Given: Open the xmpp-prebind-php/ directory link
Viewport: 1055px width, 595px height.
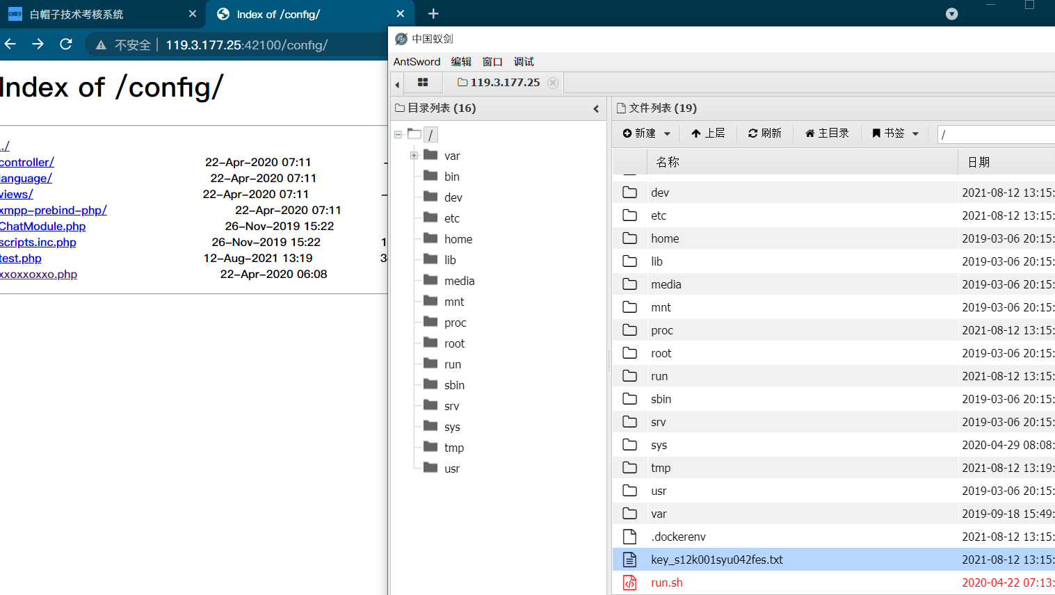Looking at the screenshot, I should [54, 210].
